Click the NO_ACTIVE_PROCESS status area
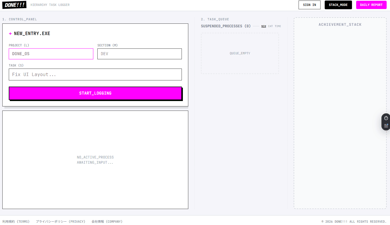390x225 pixels. pyautogui.click(x=95, y=160)
